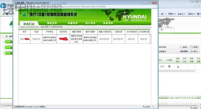Open the 页面(P) dropdown menu

(172, 14)
